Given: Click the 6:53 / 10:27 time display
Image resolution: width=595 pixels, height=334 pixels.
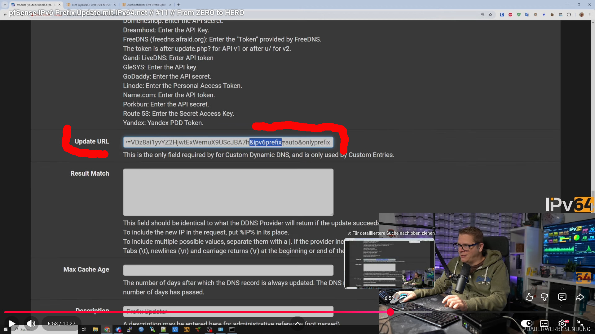Looking at the screenshot, I should pos(61,323).
